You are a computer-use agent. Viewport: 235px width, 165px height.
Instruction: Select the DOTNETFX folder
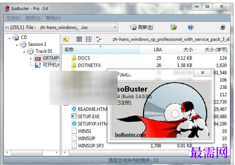89,65
